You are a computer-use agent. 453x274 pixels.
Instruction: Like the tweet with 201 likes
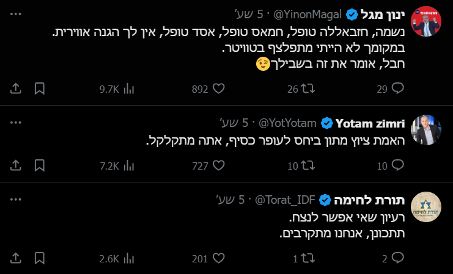click(x=218, y=258)
